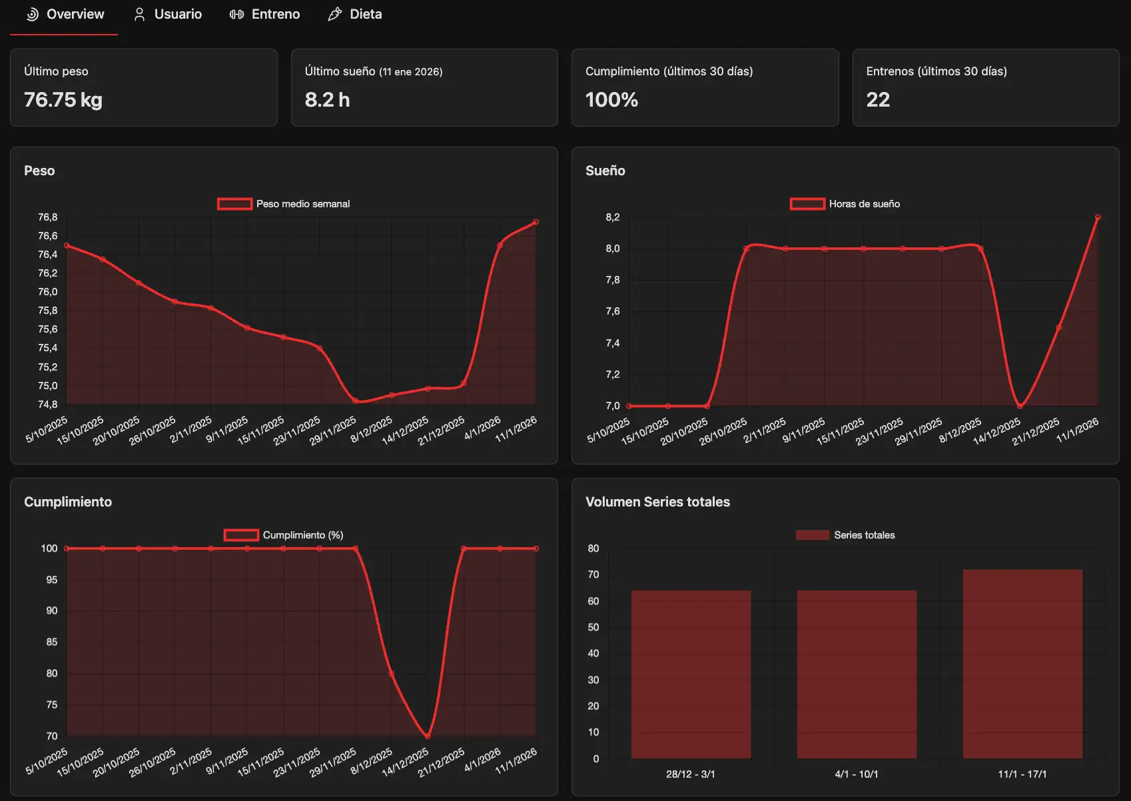Click the 70% low point in Cumplimiento chart
This screenshot has width=1131, height=801.
point(428,736)
